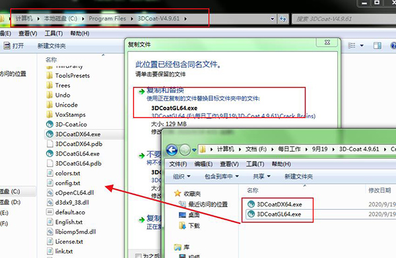Open the 文件(F) menu in front window

coord(178,164)
